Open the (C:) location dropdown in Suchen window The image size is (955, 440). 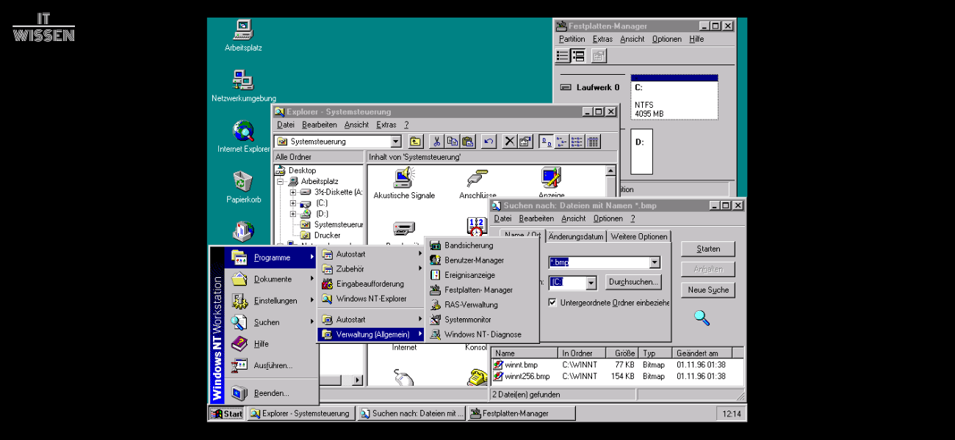(x=591, y=282)
